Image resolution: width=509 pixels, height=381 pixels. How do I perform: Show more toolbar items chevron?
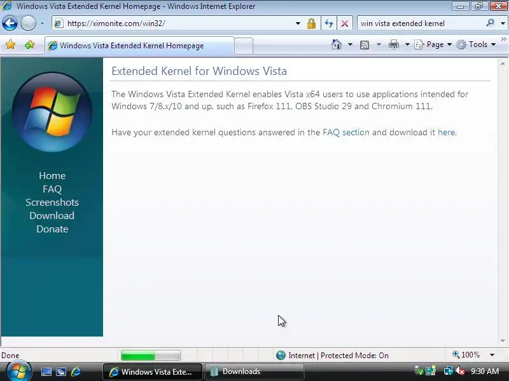503,39
